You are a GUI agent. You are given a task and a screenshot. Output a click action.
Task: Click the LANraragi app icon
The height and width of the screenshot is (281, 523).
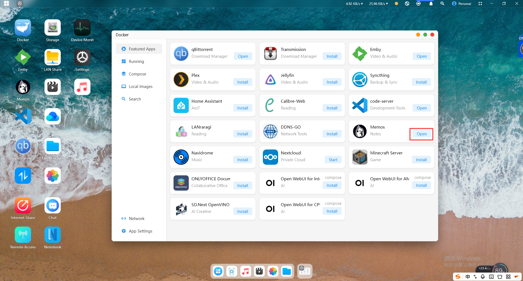(x=181, y=131)
